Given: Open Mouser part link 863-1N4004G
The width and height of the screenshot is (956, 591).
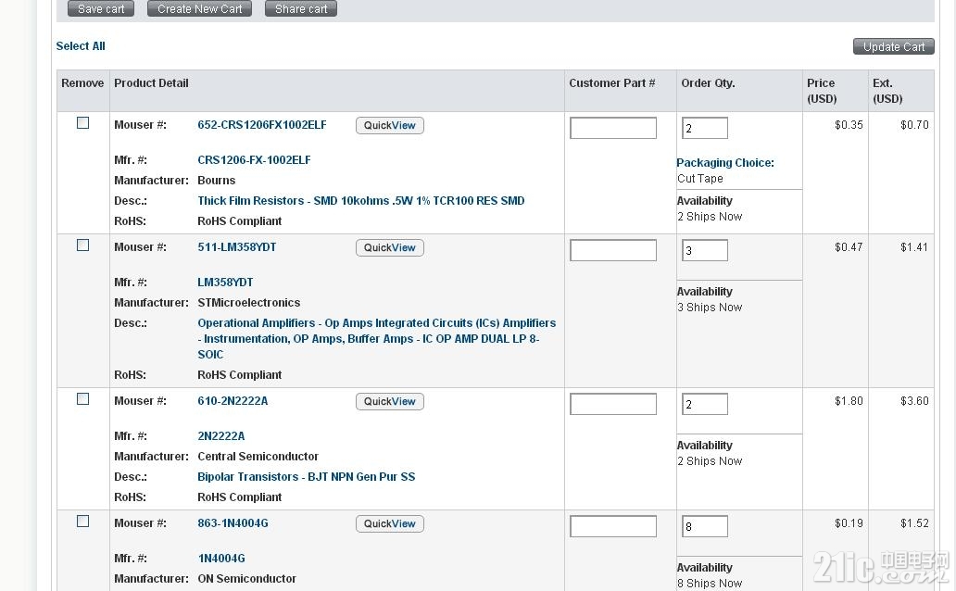Looking at the screenshot, I should tap(233, 523).
